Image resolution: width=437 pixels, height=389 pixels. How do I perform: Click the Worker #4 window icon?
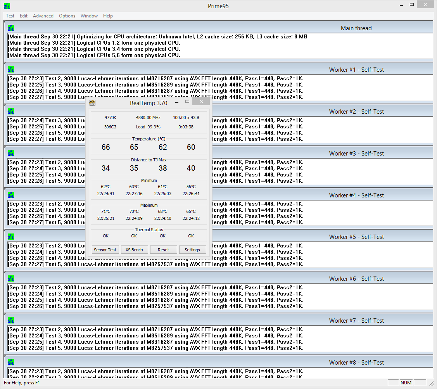pyautogui.click(x=11, y=195)
